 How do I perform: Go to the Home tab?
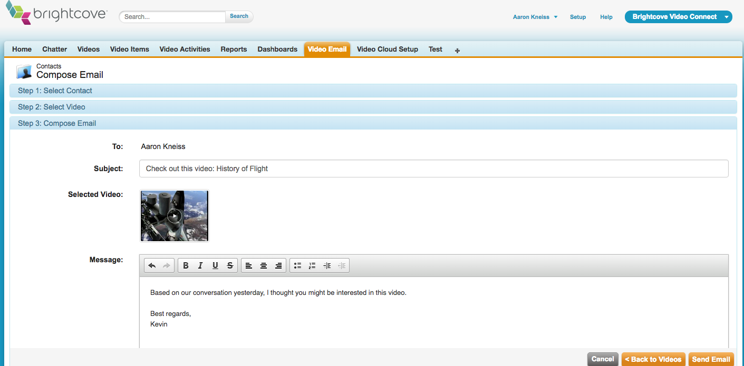point(22,49)
